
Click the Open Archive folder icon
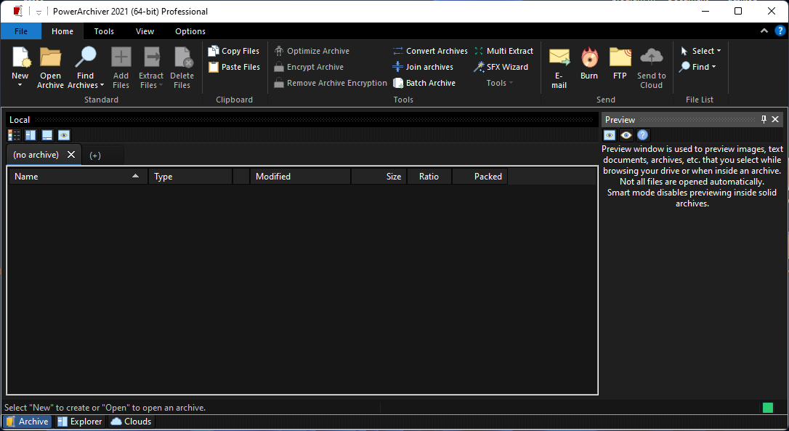(x=50, y=57)
